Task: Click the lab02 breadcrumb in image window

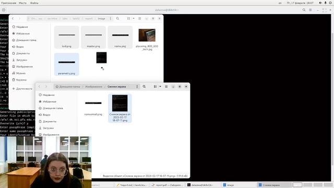Action: pos(76,19)
